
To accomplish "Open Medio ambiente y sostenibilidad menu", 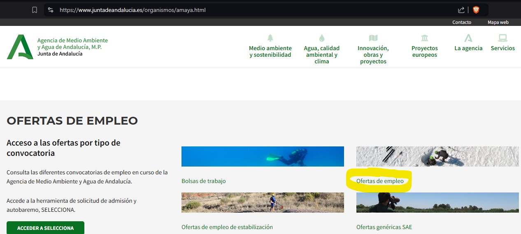I will (270, 51).
